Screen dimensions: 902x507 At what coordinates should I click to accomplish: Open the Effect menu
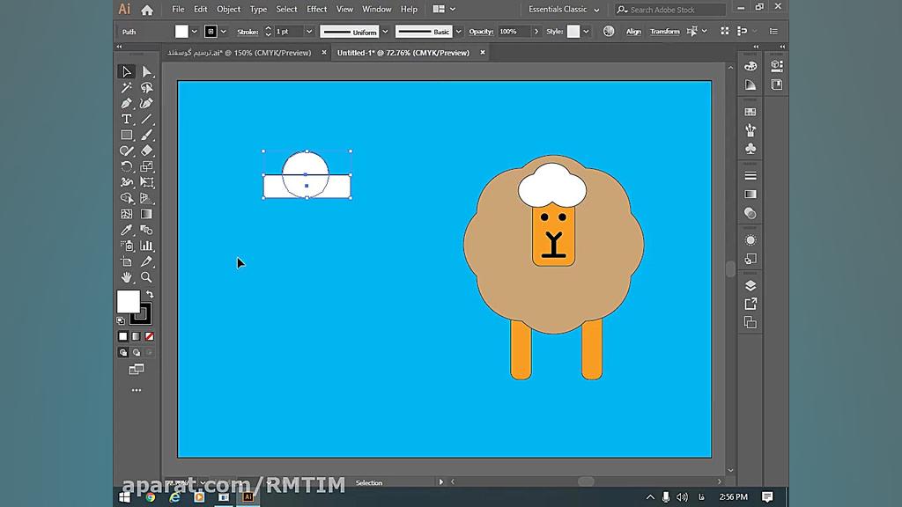click(316, 10)
